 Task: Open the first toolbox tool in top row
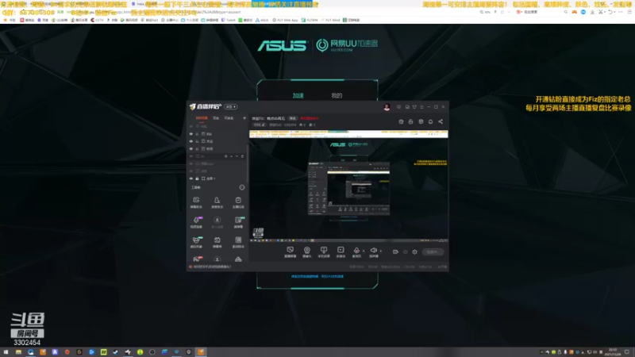pyautogui.click(x=196, y=202)
